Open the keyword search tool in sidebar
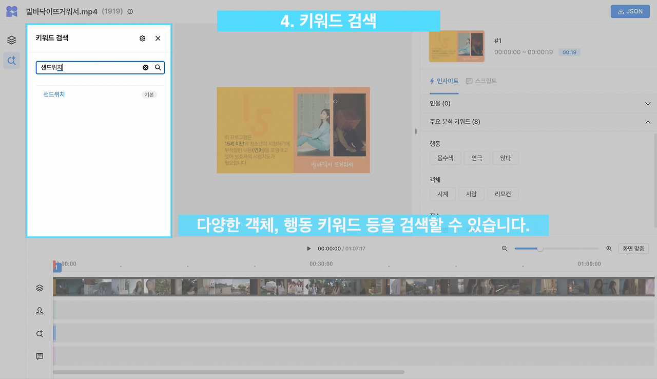The image size is (657, 379). pos(11,60)
